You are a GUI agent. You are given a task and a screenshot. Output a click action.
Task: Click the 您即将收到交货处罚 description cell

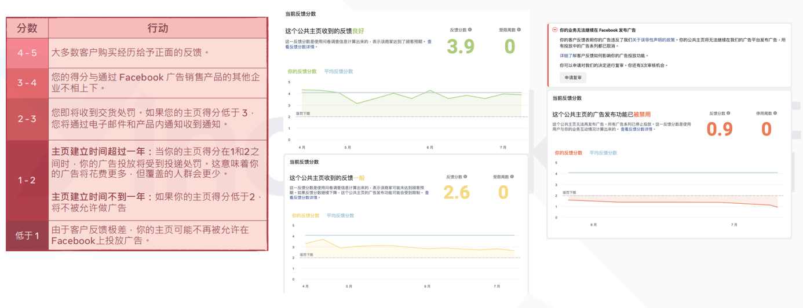click(158, 119)
